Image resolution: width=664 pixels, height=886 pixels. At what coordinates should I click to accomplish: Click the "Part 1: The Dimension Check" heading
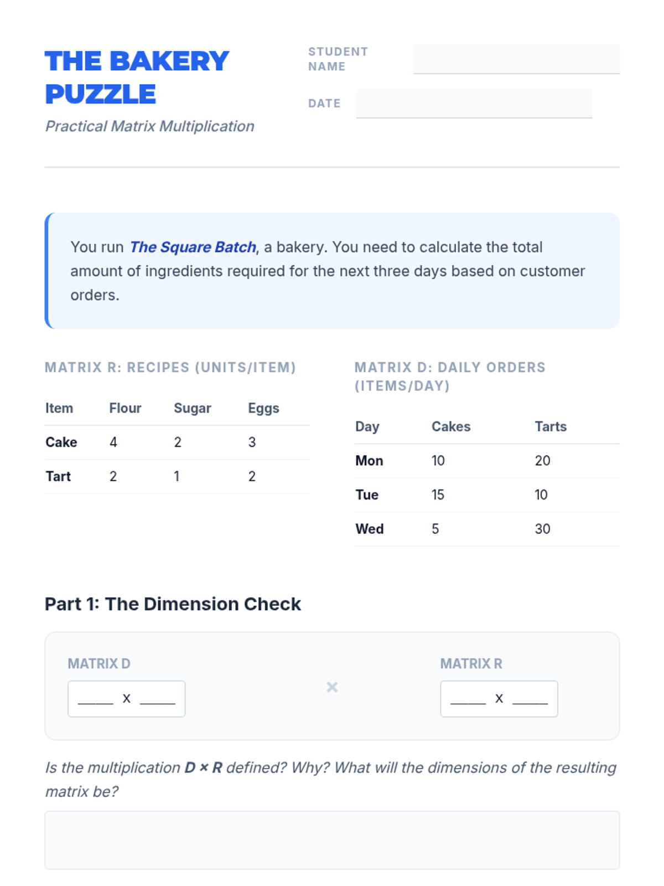click(173, 604)
